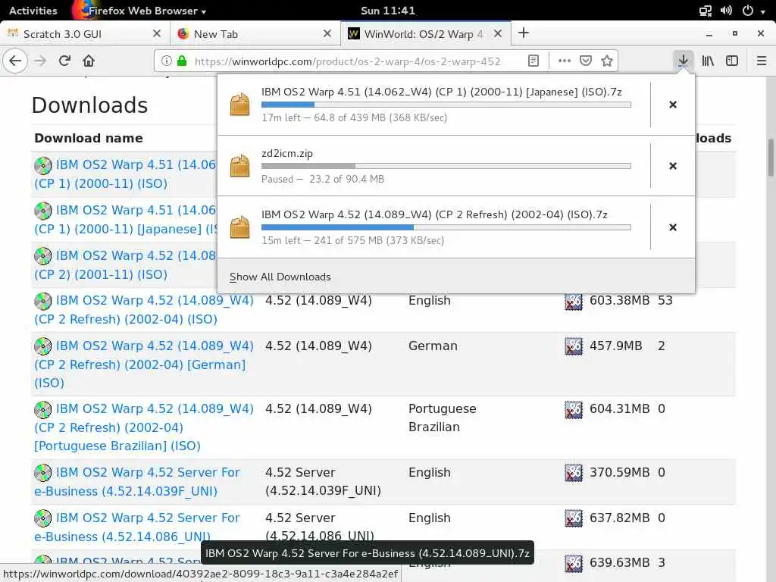Reload the current page
776x582 pixels.
pos(64,61)
